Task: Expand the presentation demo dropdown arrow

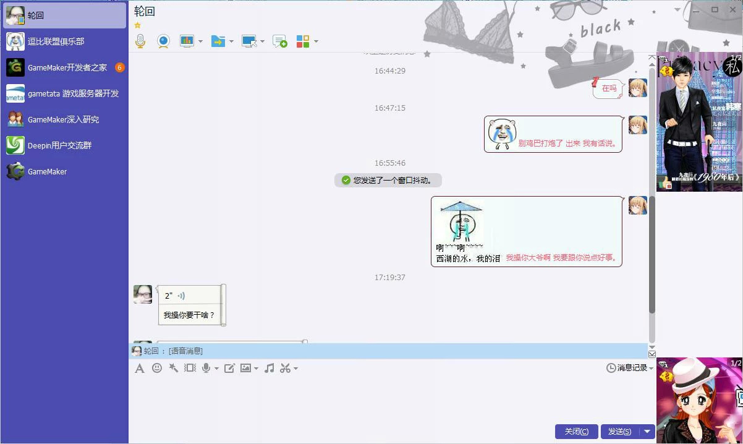Action: pos(200,41)
